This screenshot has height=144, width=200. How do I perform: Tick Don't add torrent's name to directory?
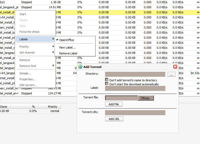click(107, 80)
